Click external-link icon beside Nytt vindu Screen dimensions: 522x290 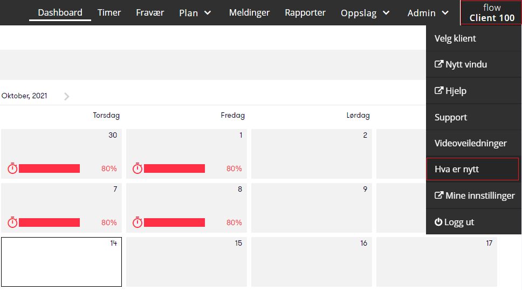[x=439, y=64]
